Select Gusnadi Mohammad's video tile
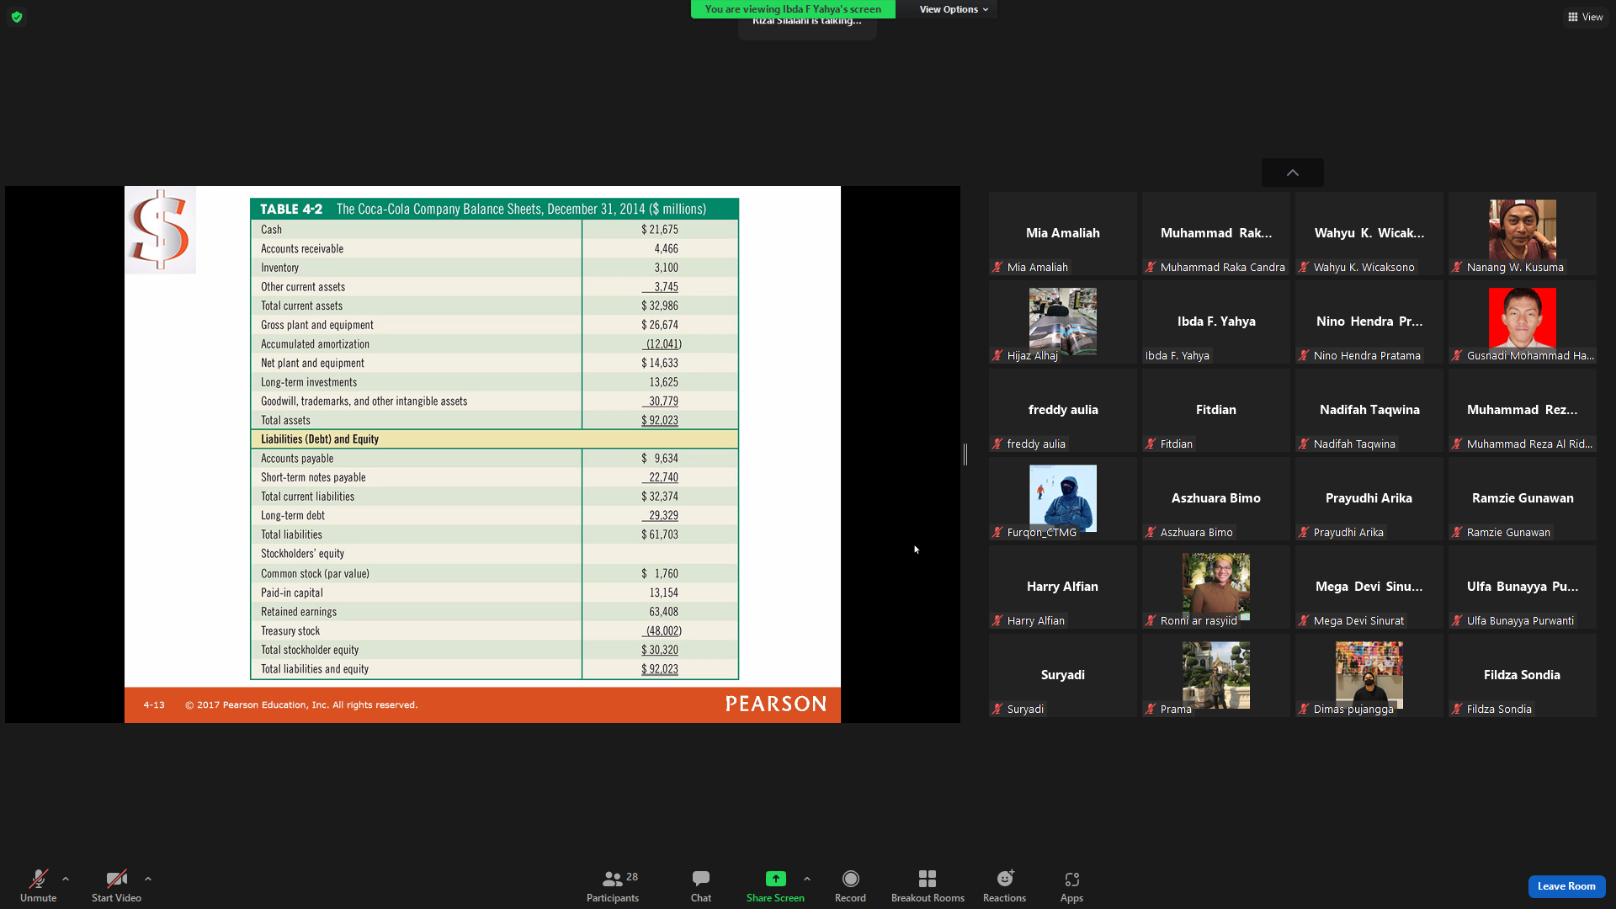Image resolution: width=1616 pixels, height=909 pixels. point(1523,322)
